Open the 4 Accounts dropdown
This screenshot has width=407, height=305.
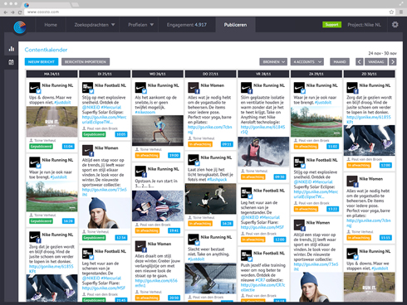(x=307, y=62)
